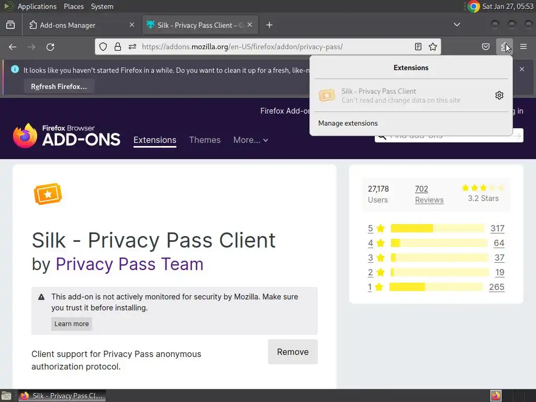Viewport: 536px width, 402px height.
Task: Click show desktop icon in bottom panel
Action: [x=6, y=396]
